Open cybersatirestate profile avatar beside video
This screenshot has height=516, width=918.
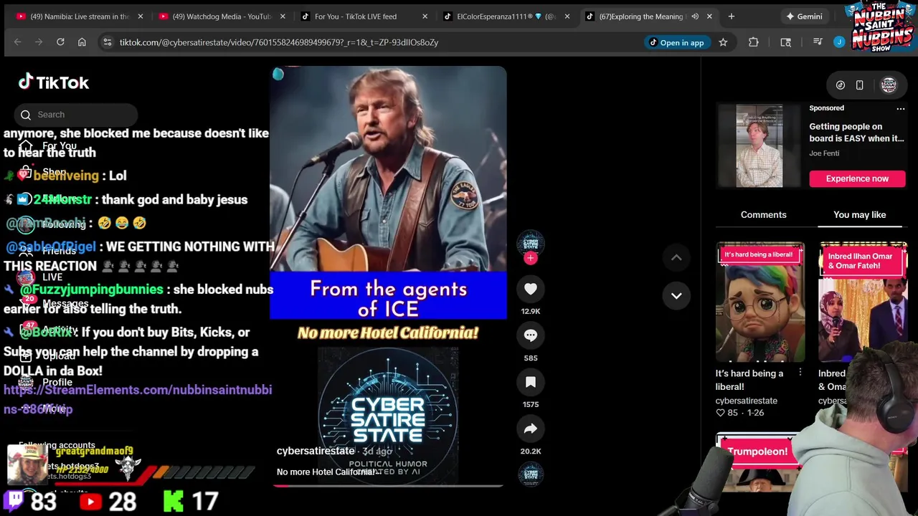pyautogui.click(x=531, y=242)
